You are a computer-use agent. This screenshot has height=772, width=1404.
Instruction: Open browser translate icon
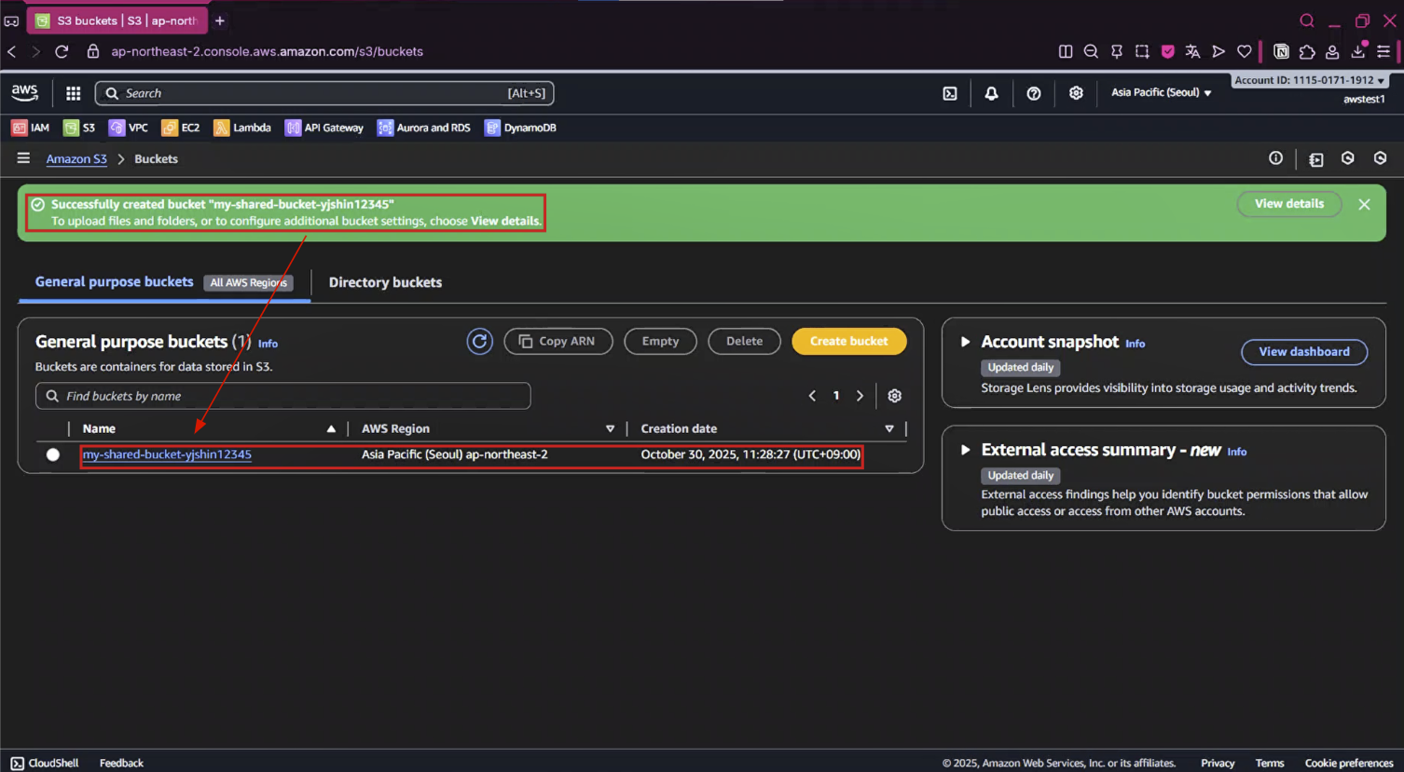click(x=1192, y=51)
